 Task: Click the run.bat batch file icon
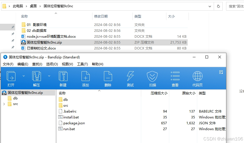point(61,129)
